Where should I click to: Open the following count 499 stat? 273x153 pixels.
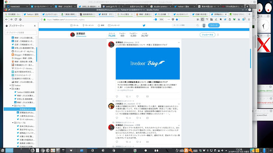[122, 35]
